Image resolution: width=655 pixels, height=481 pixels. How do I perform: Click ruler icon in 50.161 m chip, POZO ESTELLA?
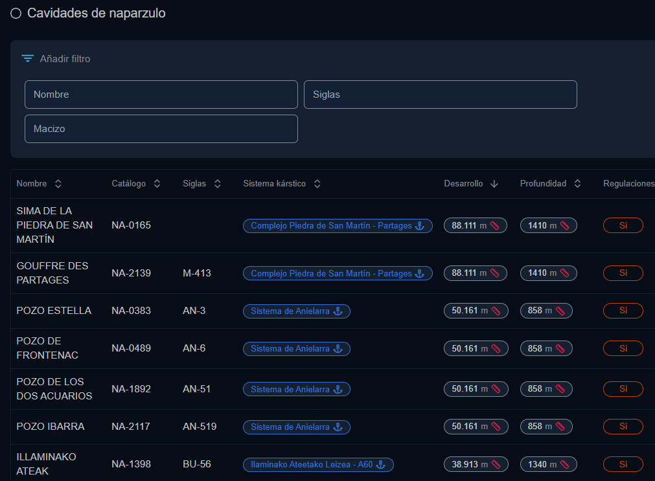496,311
